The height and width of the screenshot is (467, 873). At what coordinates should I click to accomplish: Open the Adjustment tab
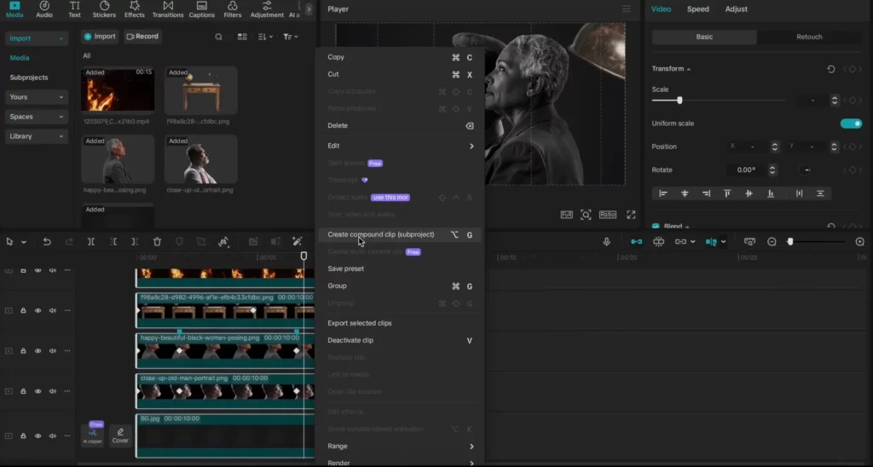click(267, 9)
